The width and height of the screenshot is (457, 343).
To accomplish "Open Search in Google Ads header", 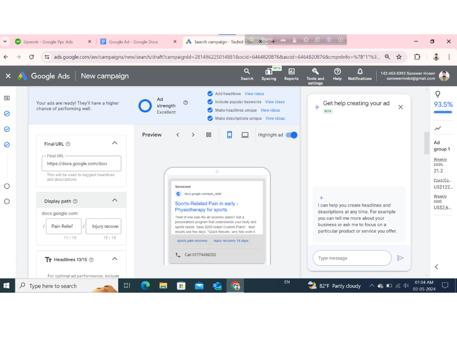I will (247, 75).
